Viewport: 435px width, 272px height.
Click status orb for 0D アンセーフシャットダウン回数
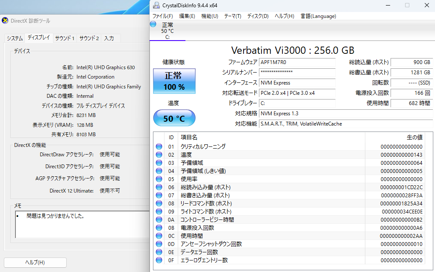[159, 244]
